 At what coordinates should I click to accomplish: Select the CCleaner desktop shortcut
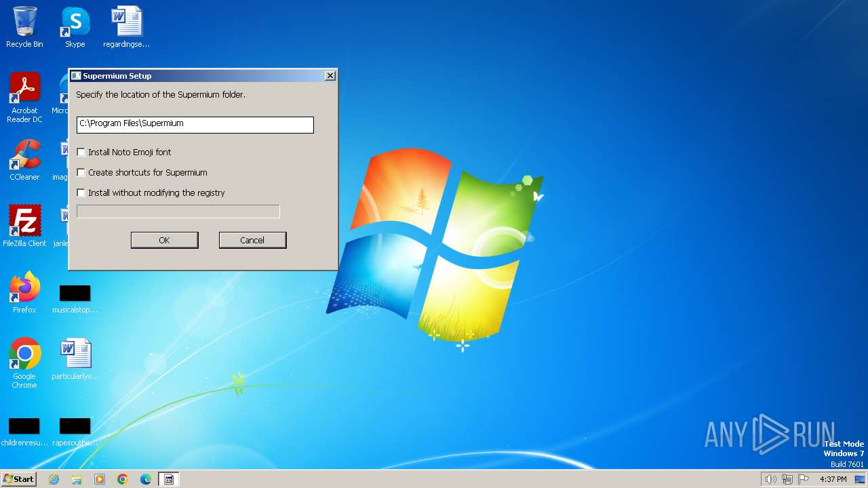(x=24, y=160)
